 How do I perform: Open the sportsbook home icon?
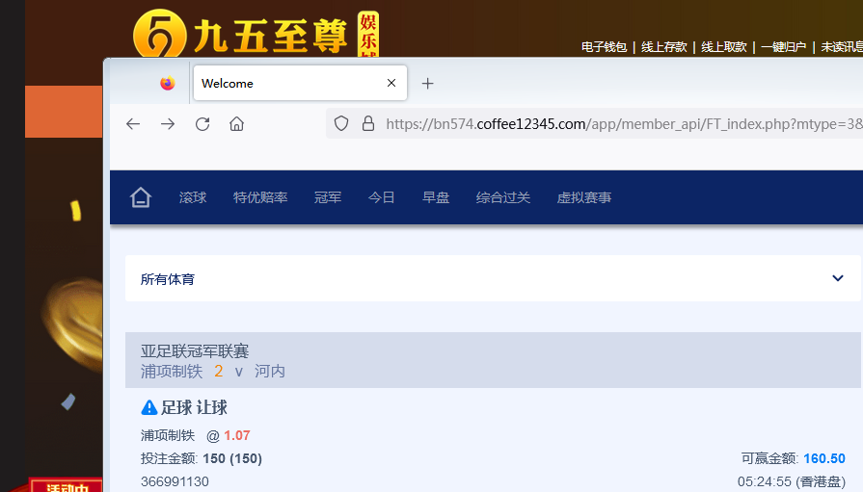point(141,197)
